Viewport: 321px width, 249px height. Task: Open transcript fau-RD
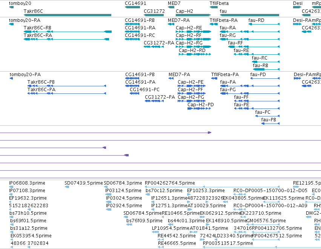(256, 20)
